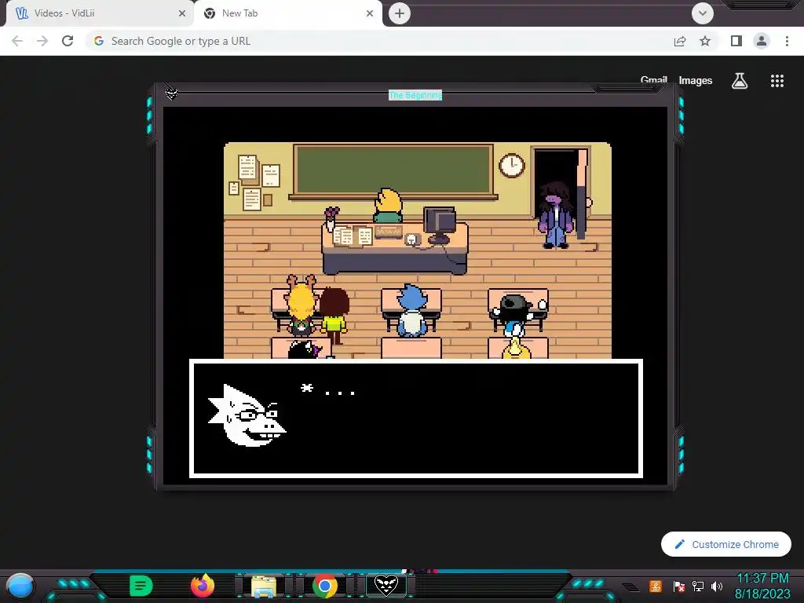Open the Gmail link

point(654,80)
